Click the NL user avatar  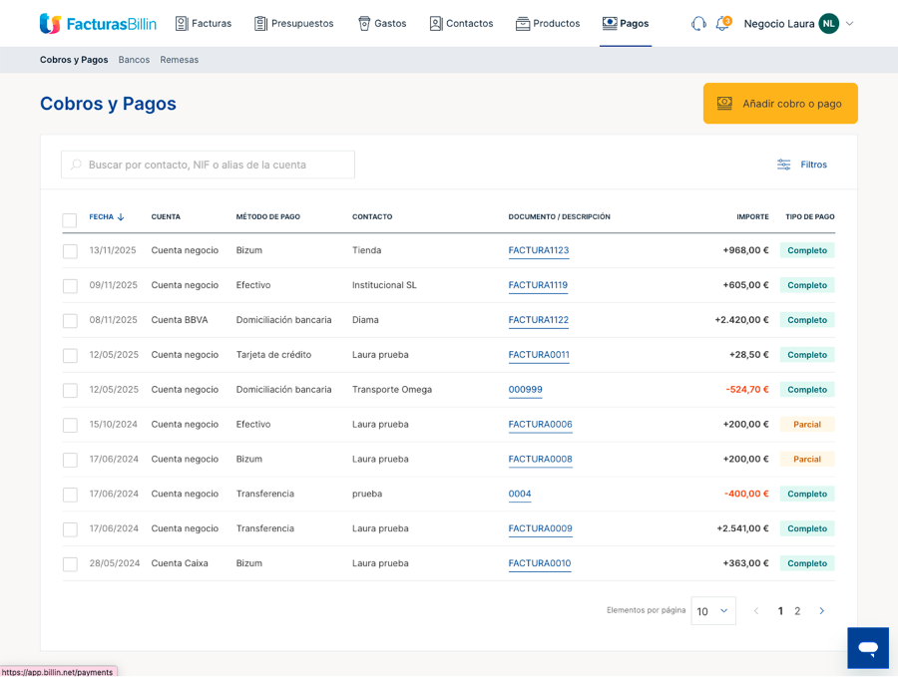point(828,23)
